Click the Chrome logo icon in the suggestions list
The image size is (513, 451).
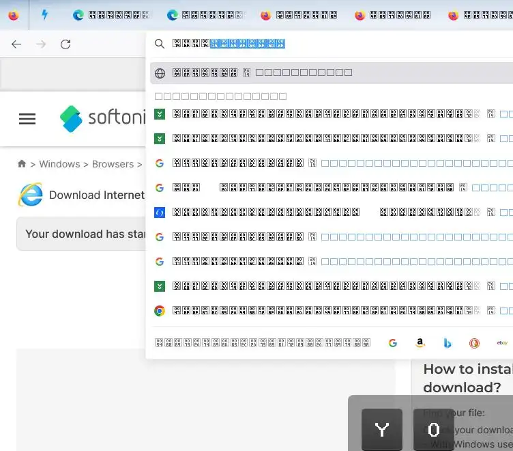(x=160, y=311)
